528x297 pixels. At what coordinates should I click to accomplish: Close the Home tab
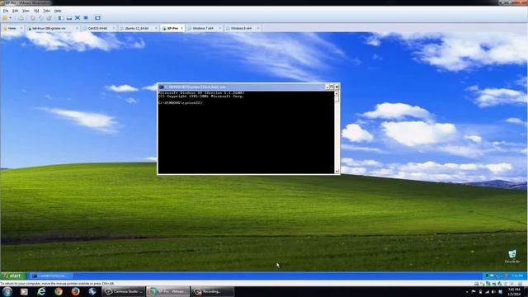21,28
